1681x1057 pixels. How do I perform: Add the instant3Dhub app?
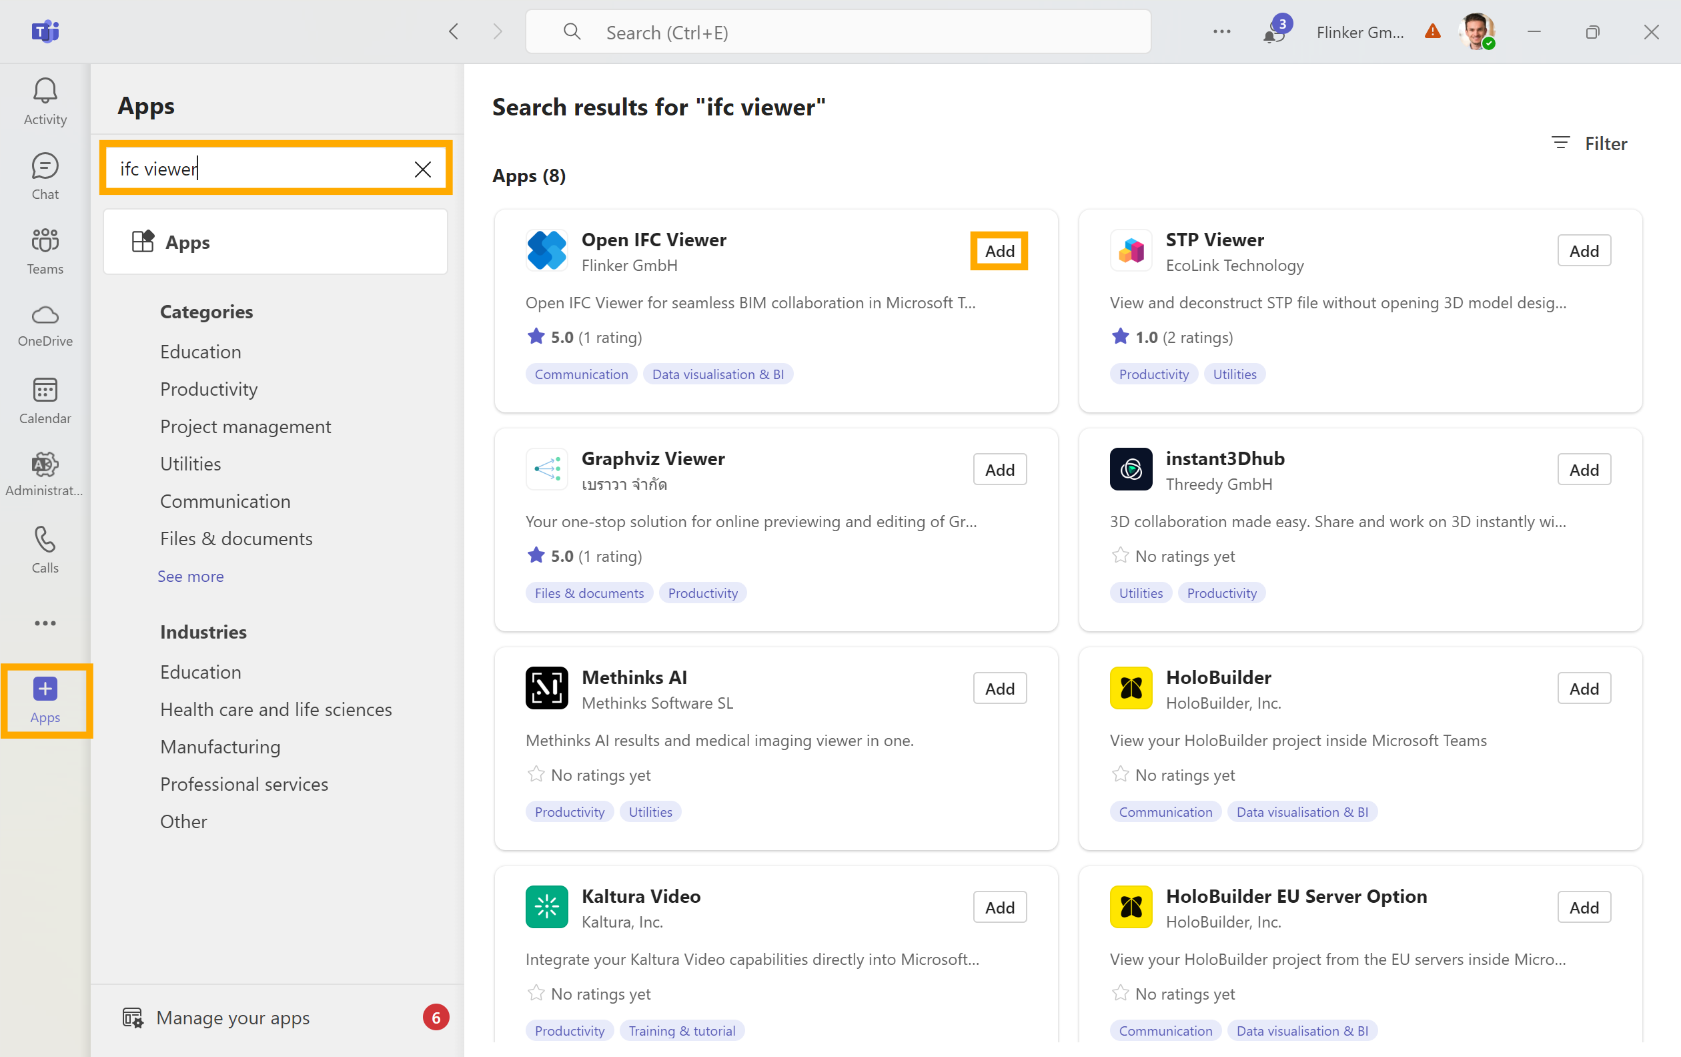pos(1584,469)
